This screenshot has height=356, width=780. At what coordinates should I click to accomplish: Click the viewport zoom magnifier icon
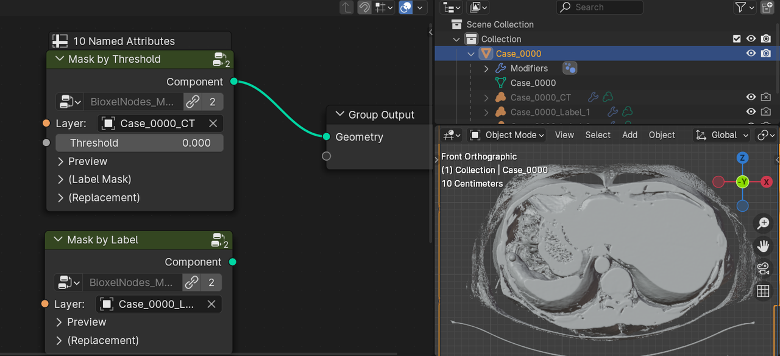[763, 223]
